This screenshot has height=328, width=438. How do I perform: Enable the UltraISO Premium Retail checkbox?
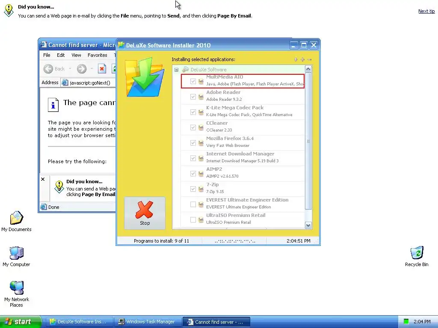click(x=193, y=220)
